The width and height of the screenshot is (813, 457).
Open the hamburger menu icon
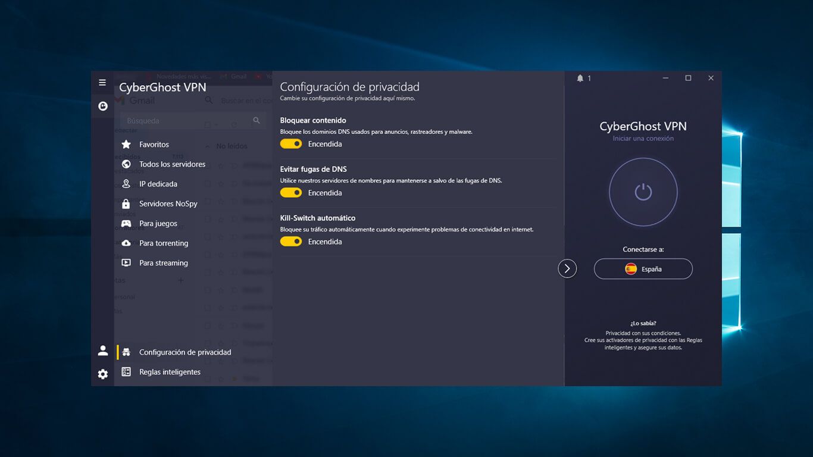click(x=102, y=83)
